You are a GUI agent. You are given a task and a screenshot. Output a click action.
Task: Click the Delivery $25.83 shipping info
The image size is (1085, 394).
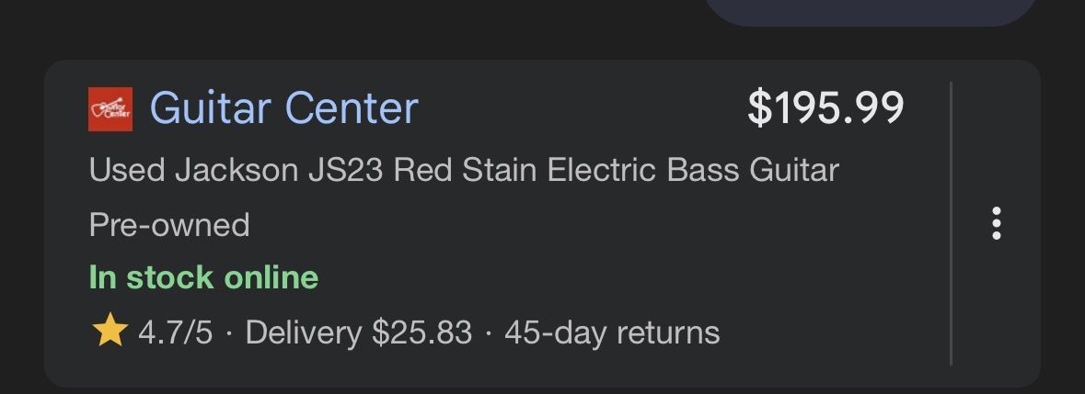(359, 332)
